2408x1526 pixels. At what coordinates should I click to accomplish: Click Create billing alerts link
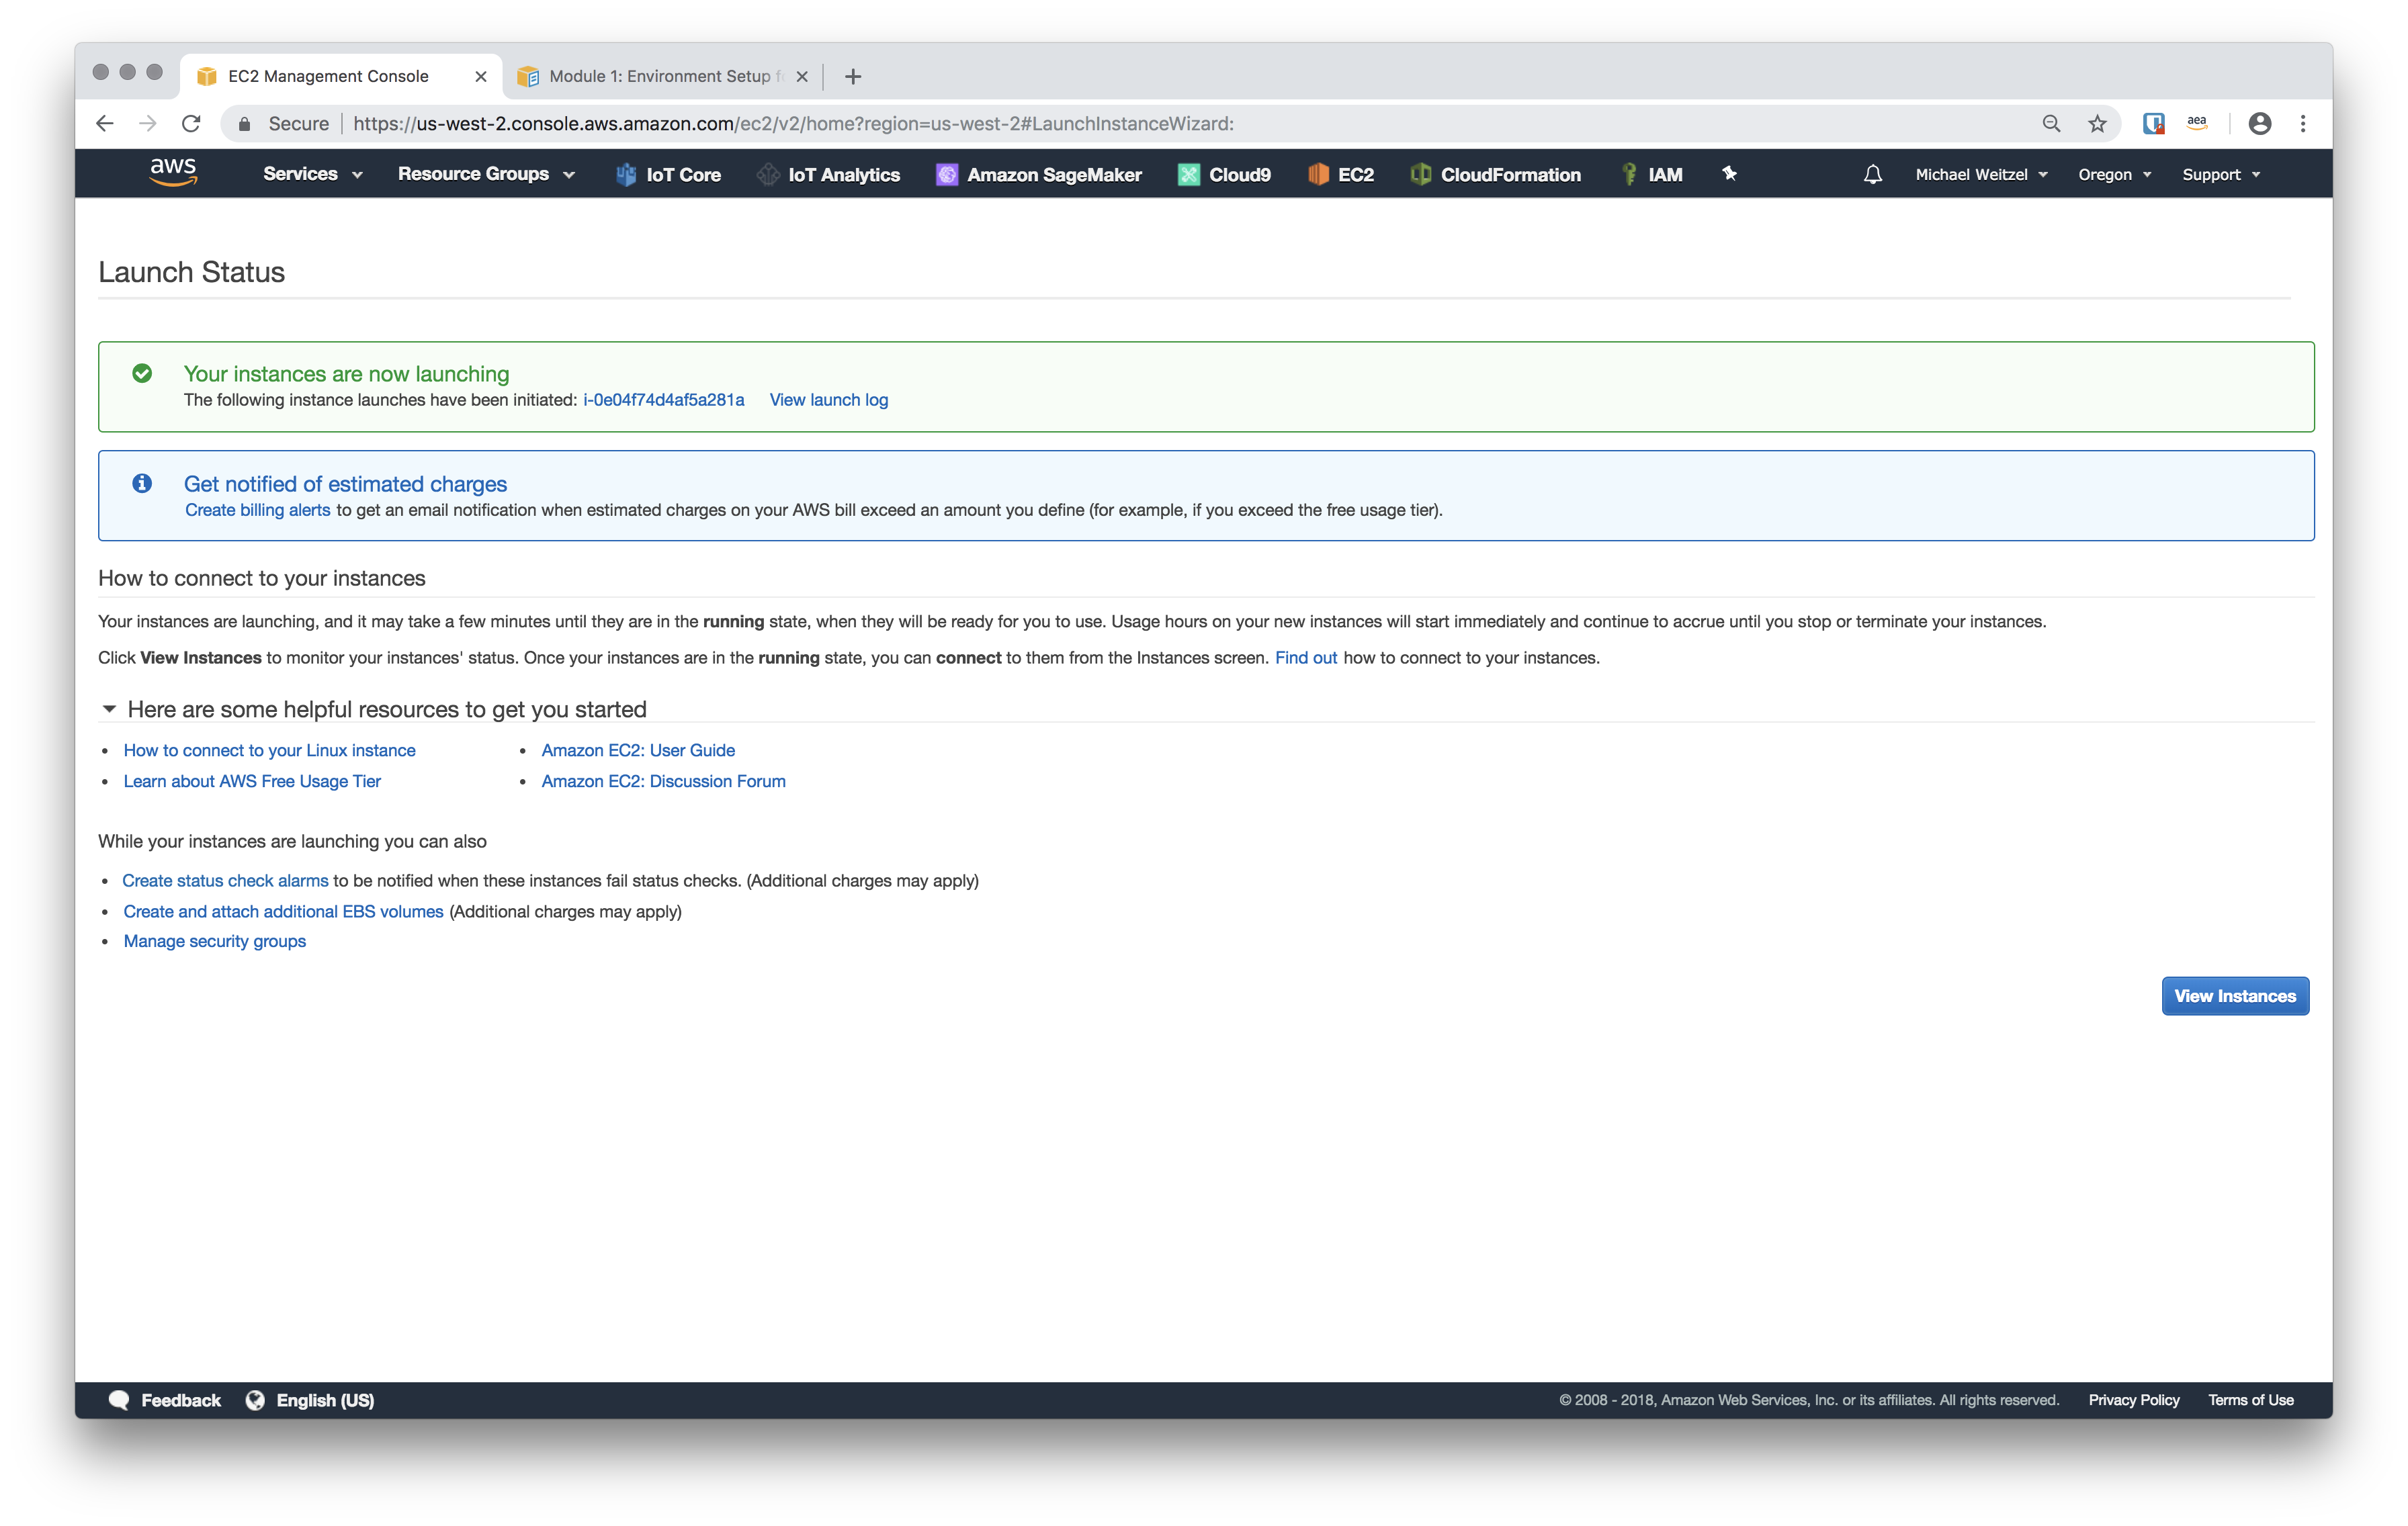[x=257, y=510]
